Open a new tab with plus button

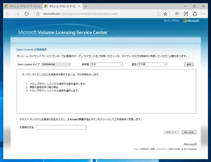86,6
